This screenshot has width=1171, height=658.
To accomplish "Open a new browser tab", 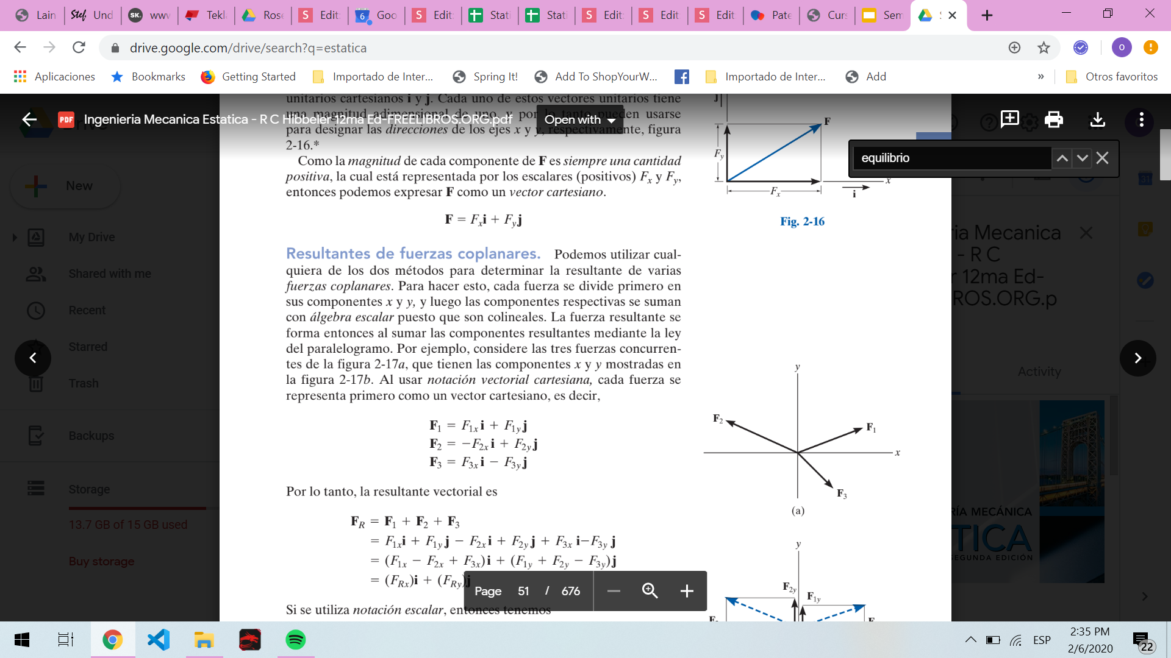I will pyautogui.click(x=987, y=15).
